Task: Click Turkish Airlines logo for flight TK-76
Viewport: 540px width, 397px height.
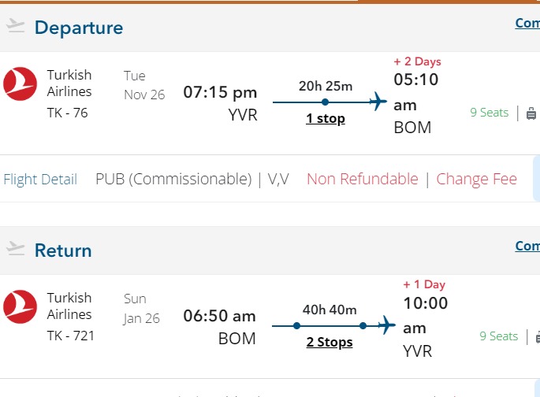Action: tap(20, 84)
